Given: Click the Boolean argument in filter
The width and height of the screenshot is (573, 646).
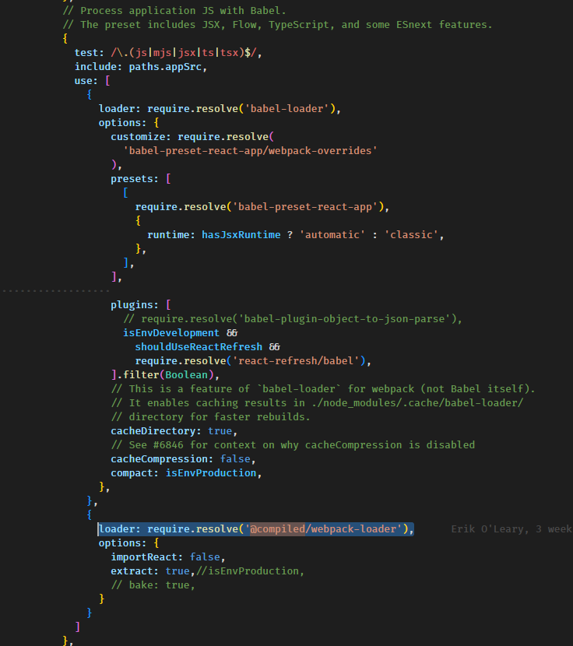Looking at the screenshot, I should (186, 375).
